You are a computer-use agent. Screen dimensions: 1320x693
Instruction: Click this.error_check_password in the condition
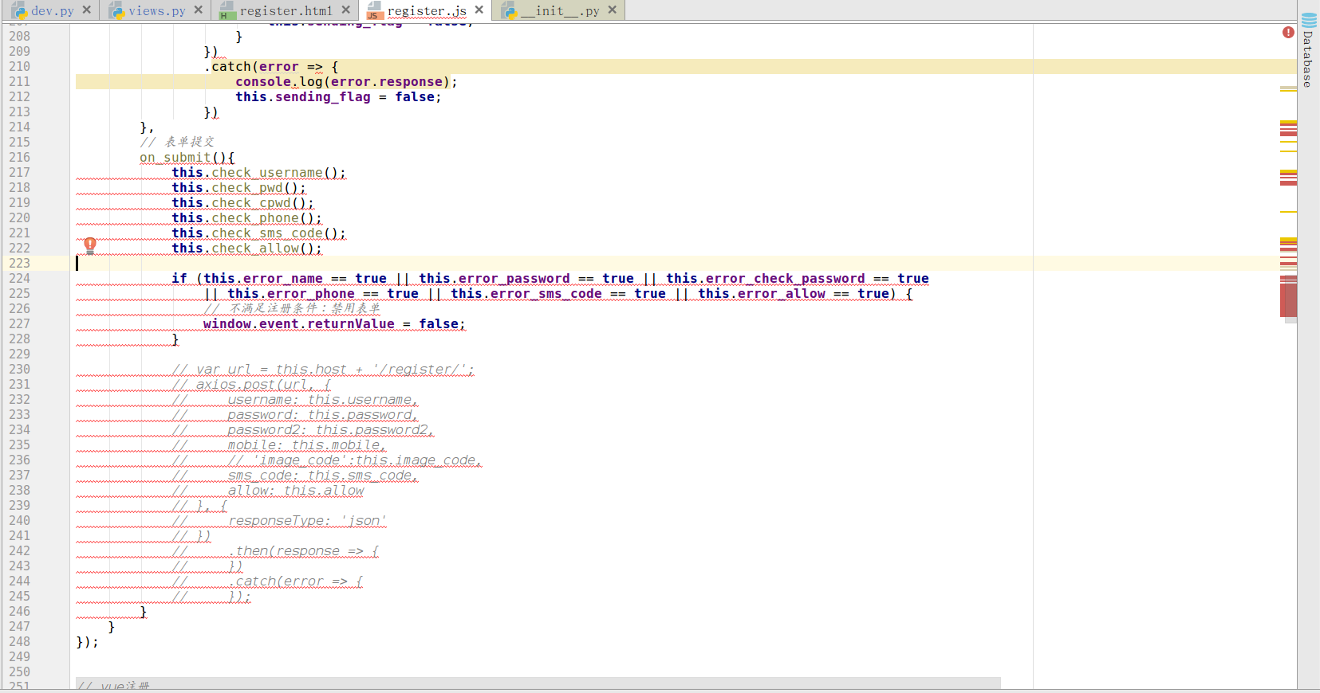766,279
